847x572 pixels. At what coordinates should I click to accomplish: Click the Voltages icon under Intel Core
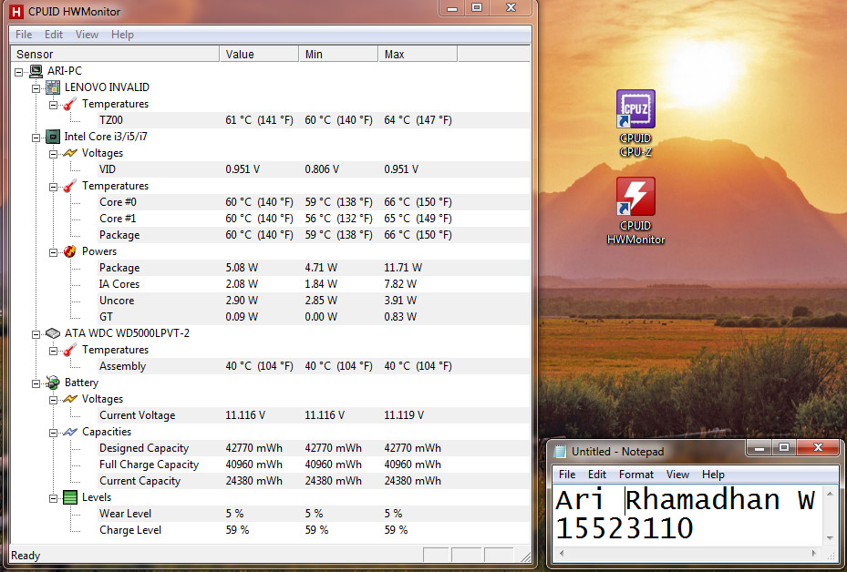click(x=70, y=153)
